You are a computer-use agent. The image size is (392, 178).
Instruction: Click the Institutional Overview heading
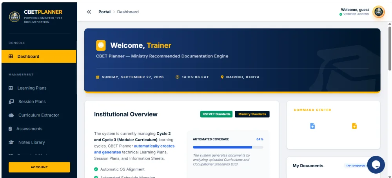(x=126, y=114)
